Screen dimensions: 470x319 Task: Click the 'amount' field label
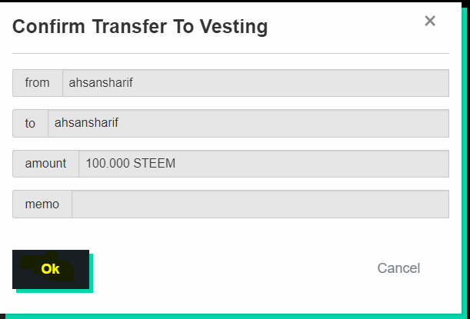point(46,164)
